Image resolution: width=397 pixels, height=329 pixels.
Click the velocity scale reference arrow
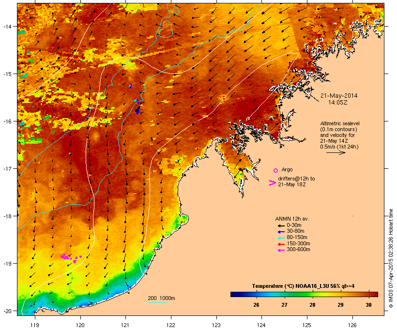[x=336, y=152]
